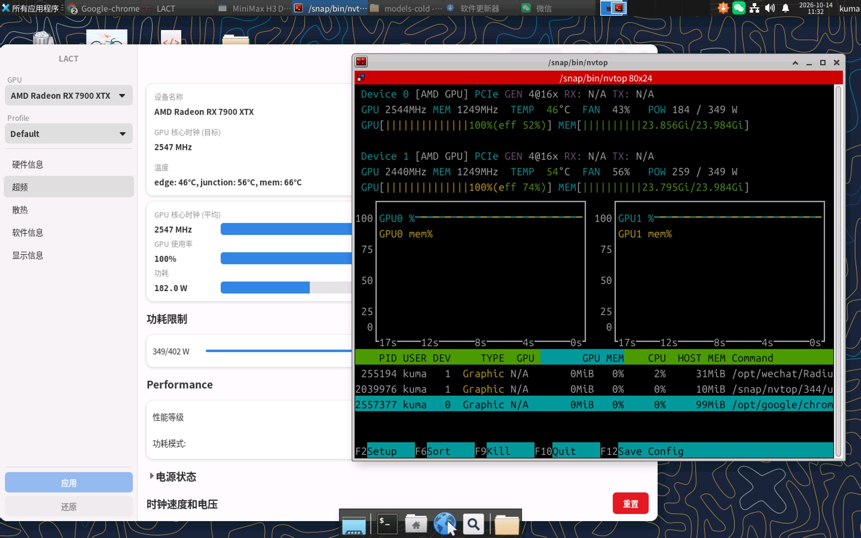The image size is (861, 538).
Task: Click the 应用 apply button in LACT
Action: [x=69, y=482]
